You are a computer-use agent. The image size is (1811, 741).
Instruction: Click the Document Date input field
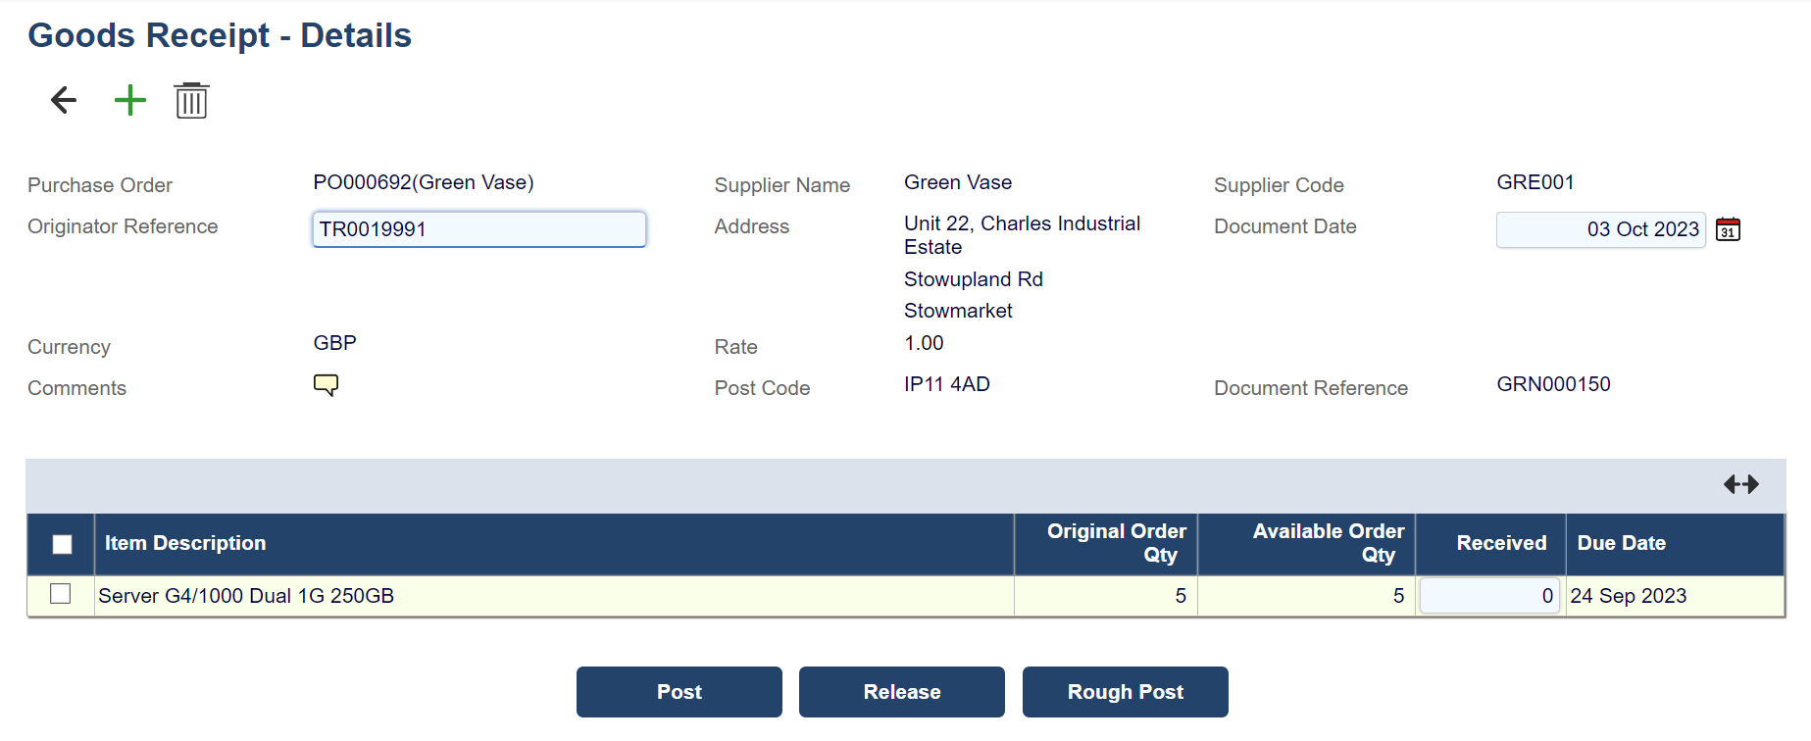click(x=1600, y=229)
